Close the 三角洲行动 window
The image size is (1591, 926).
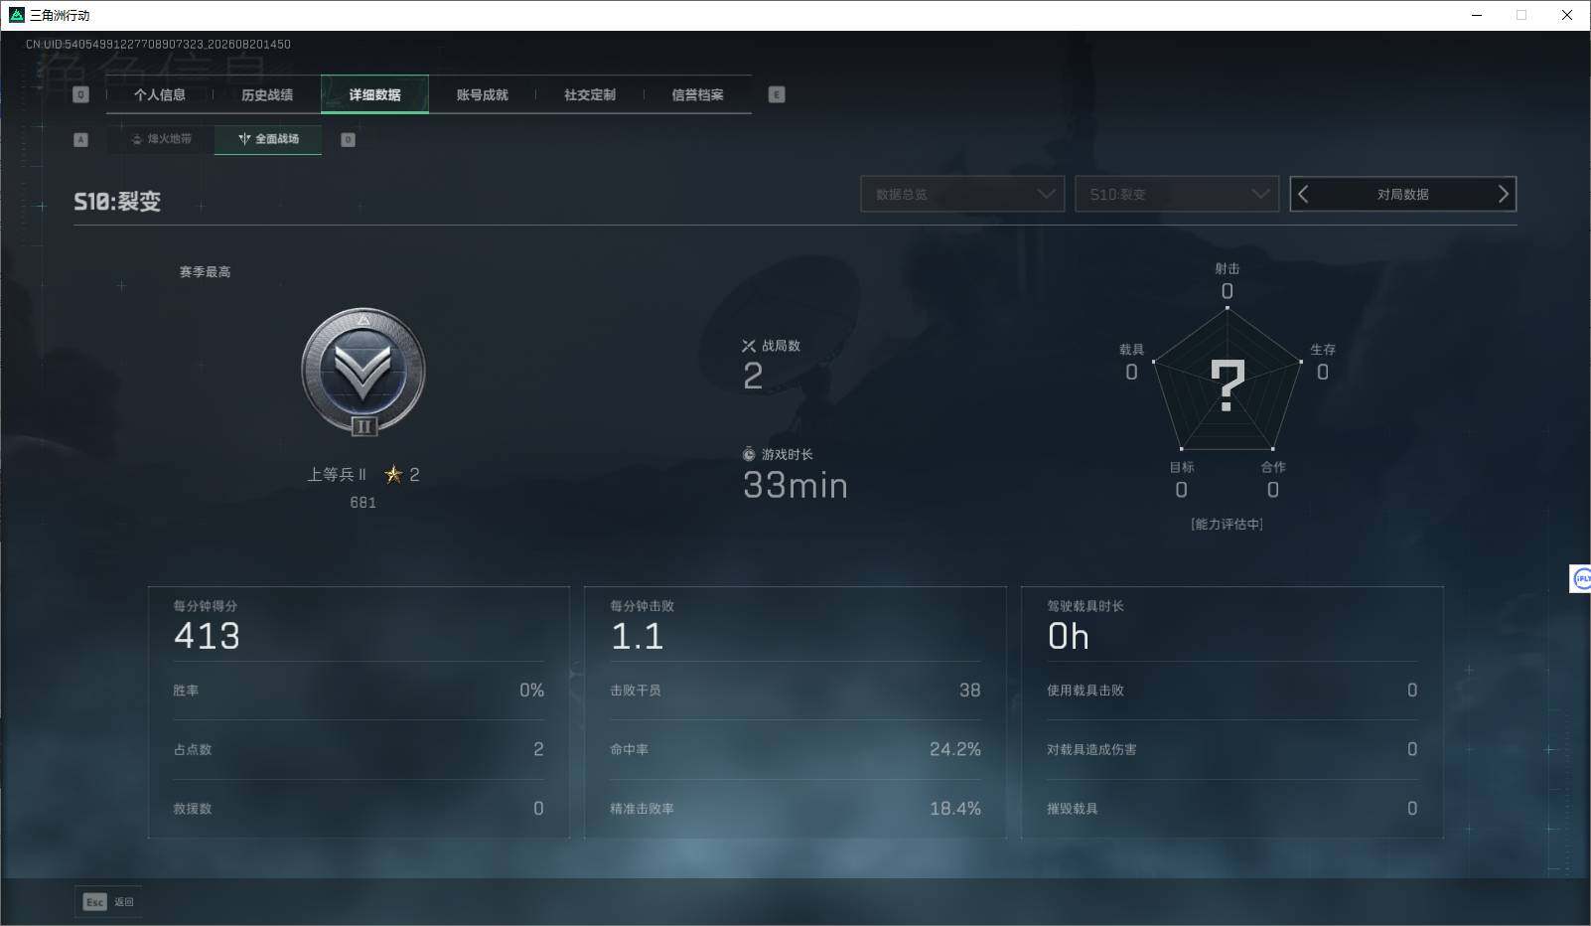(x=1567, y=15)
